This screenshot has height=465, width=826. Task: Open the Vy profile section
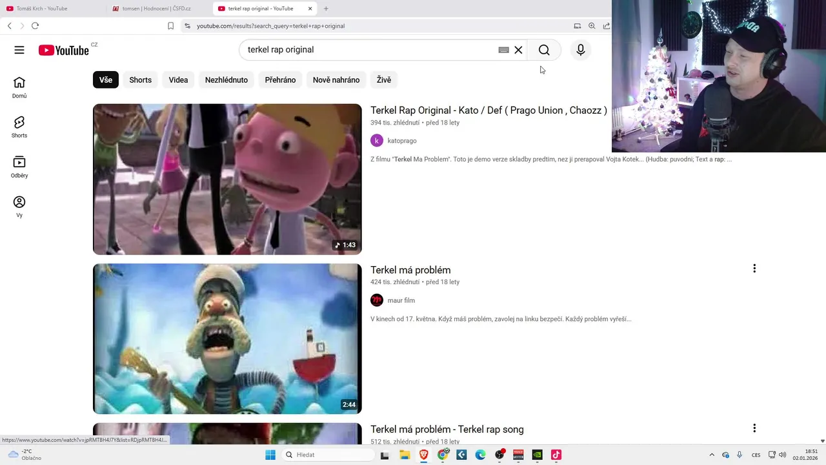pos(19,207)
